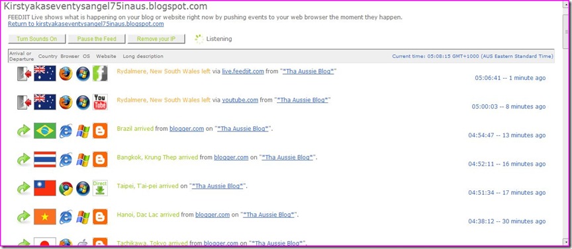572x249 pixels.
Task: Click timestamp 04:54:47 -- 13 minutes ago
Action: pyautogui.click(x=507, y=135)
